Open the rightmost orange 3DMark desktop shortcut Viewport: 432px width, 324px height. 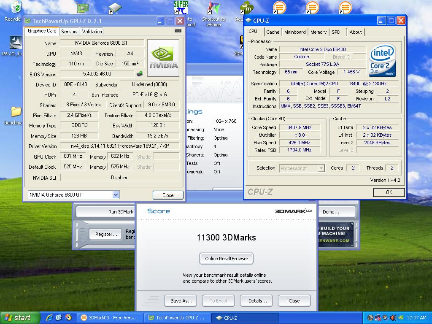(x=345, y=7)
